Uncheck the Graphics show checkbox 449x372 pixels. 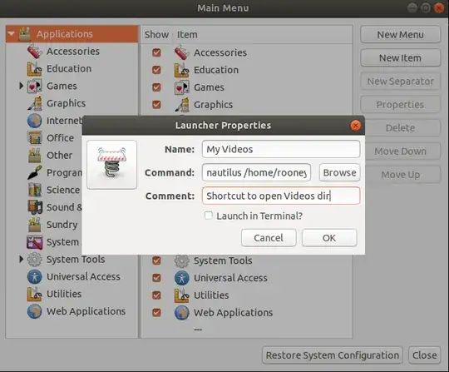tap(156, 105)
